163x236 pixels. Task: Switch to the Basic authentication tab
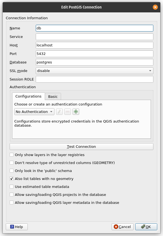coord(53,96)
